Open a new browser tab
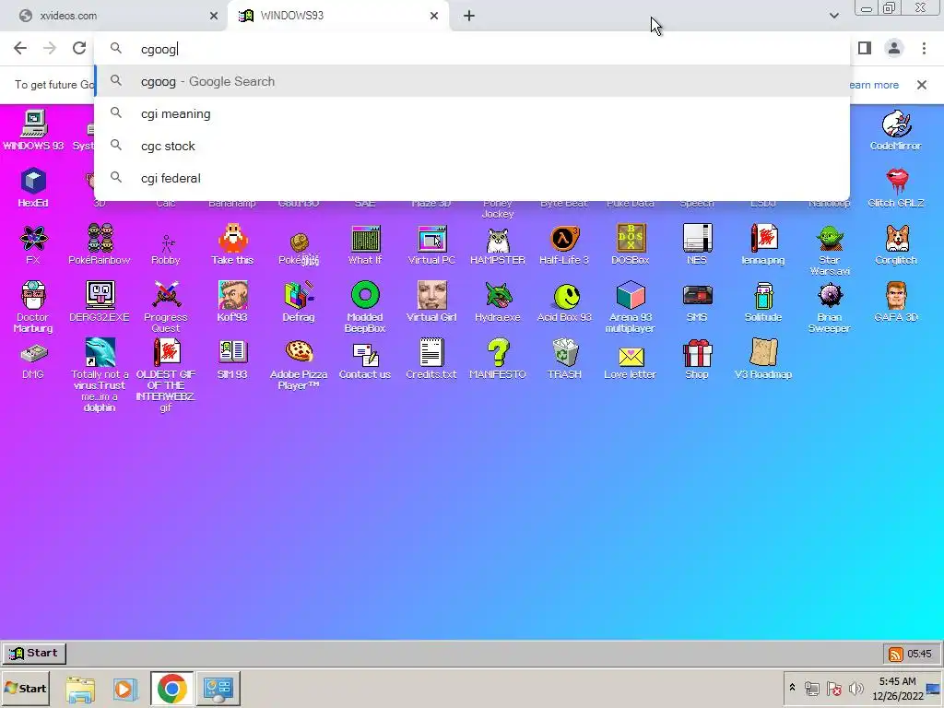 point(469,16)
